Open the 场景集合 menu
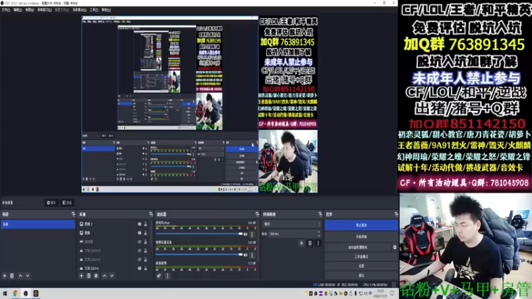The width and height of the screenshot is (532, 299). point(79,10)
